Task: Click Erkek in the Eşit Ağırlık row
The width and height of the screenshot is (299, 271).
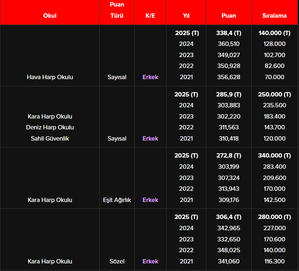Action: pyautogui.click(x=150, y=200)
